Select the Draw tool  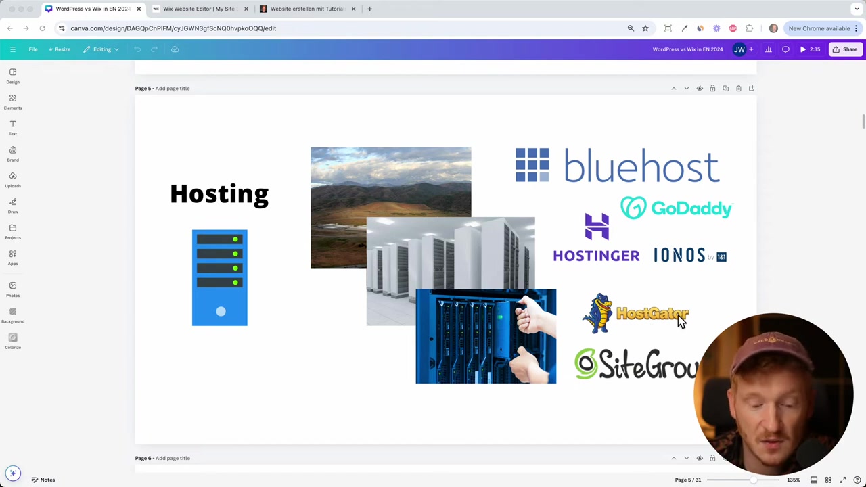(13, 206)
